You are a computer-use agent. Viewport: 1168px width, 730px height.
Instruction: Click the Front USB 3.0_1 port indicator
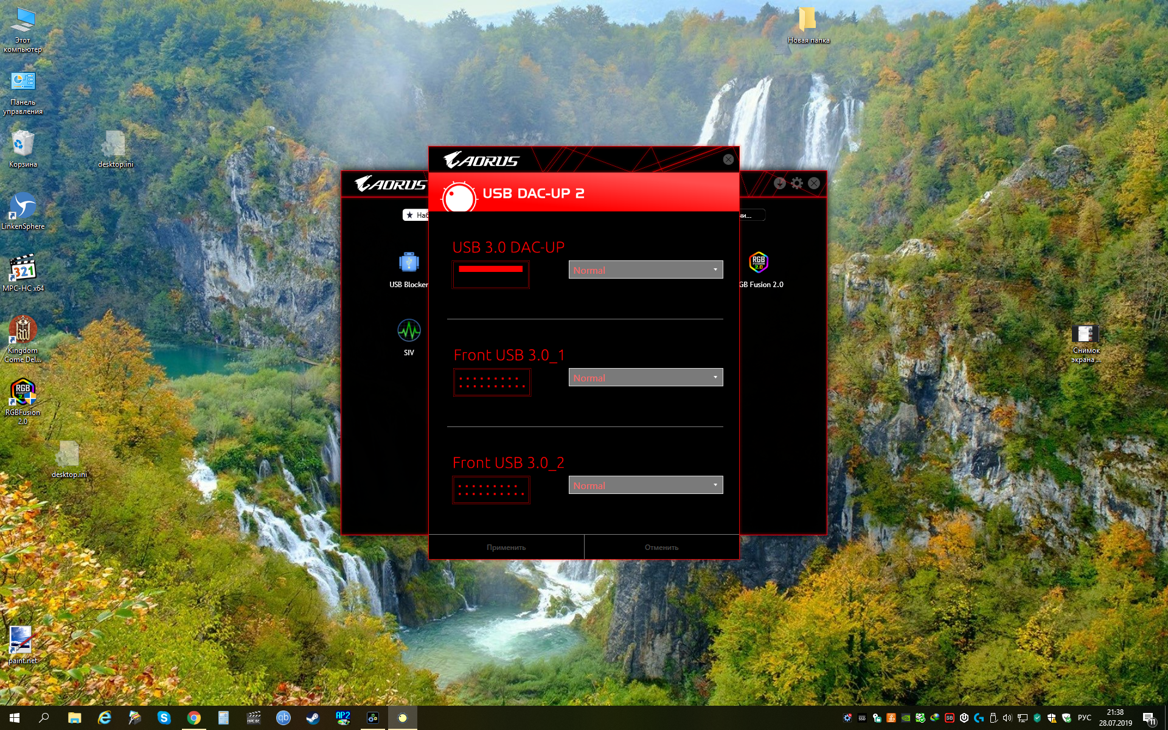492,382
